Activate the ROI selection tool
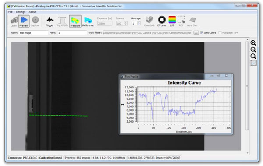Viewport: 263px width, 166px height. (x=181, y=21)
